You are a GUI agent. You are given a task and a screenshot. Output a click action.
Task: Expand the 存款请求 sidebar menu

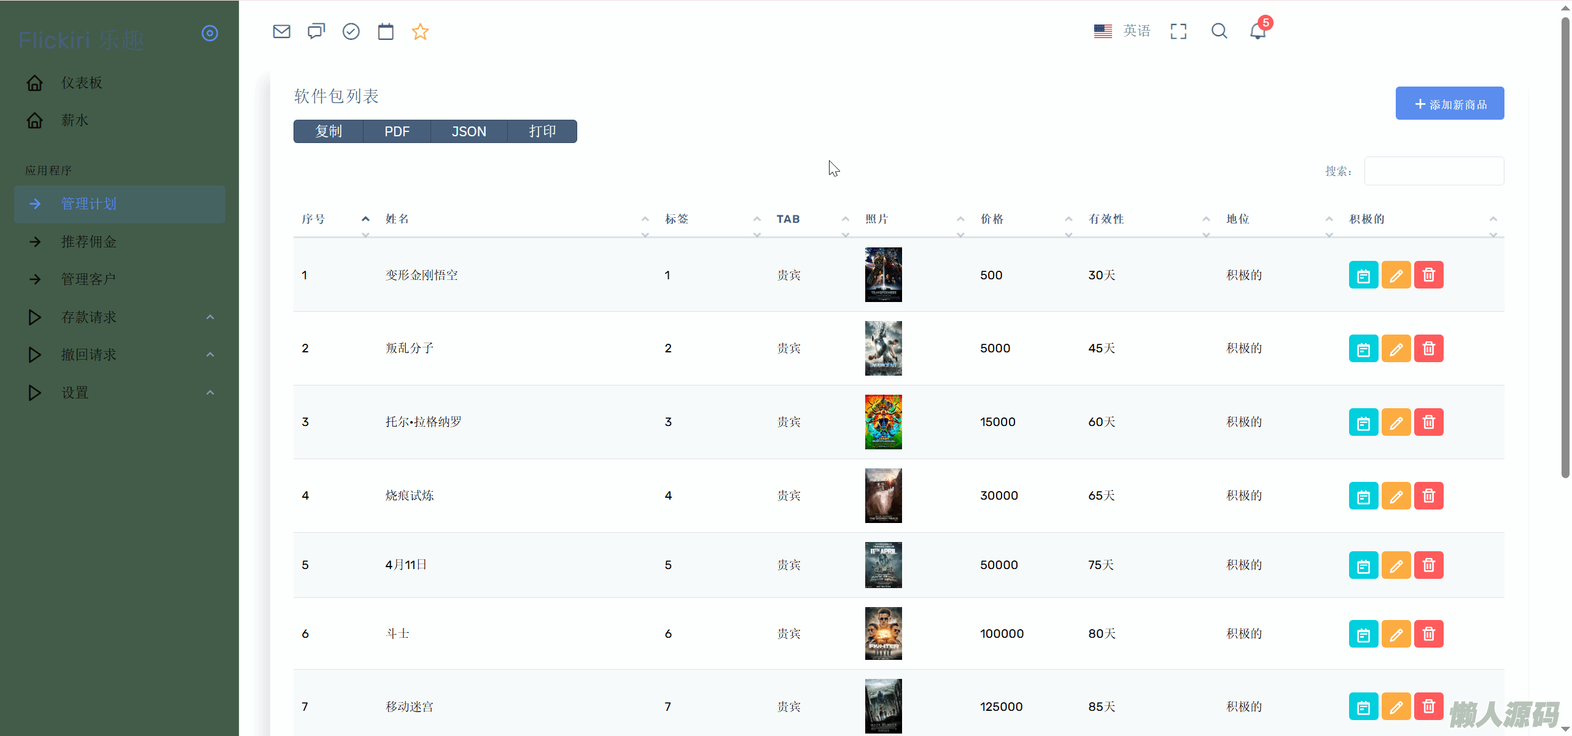point(89,317)
